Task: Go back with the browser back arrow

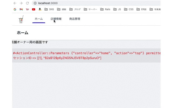Action: point(15,3)
